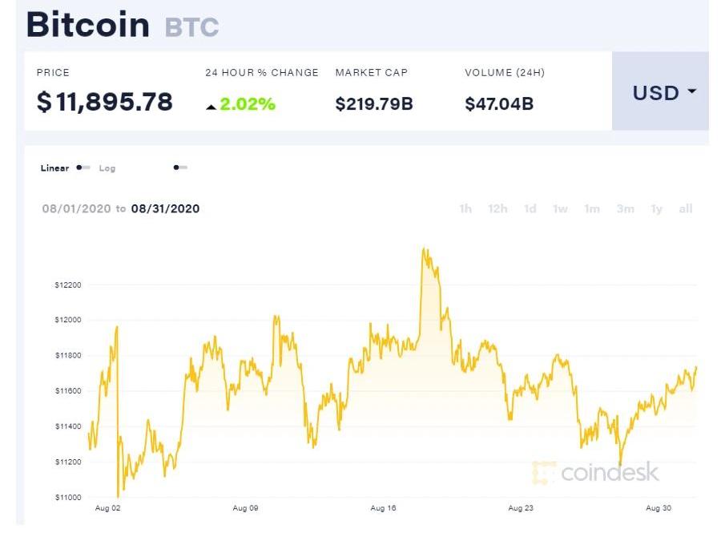The image size is (725, 549).
Task: Select the 1h time range
Action: pyautogui.click(x=465, y=209)
